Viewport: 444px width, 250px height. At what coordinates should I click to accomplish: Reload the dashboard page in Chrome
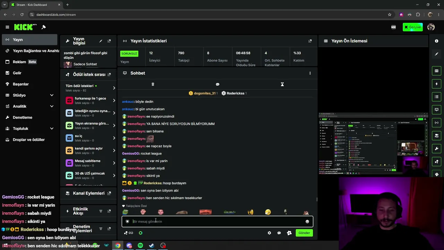pos(22,15)
